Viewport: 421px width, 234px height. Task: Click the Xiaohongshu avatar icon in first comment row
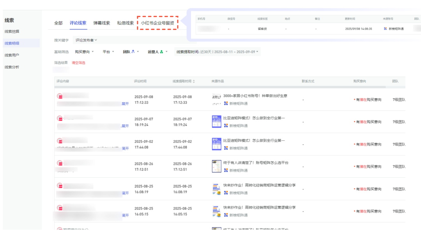[60, 96]
